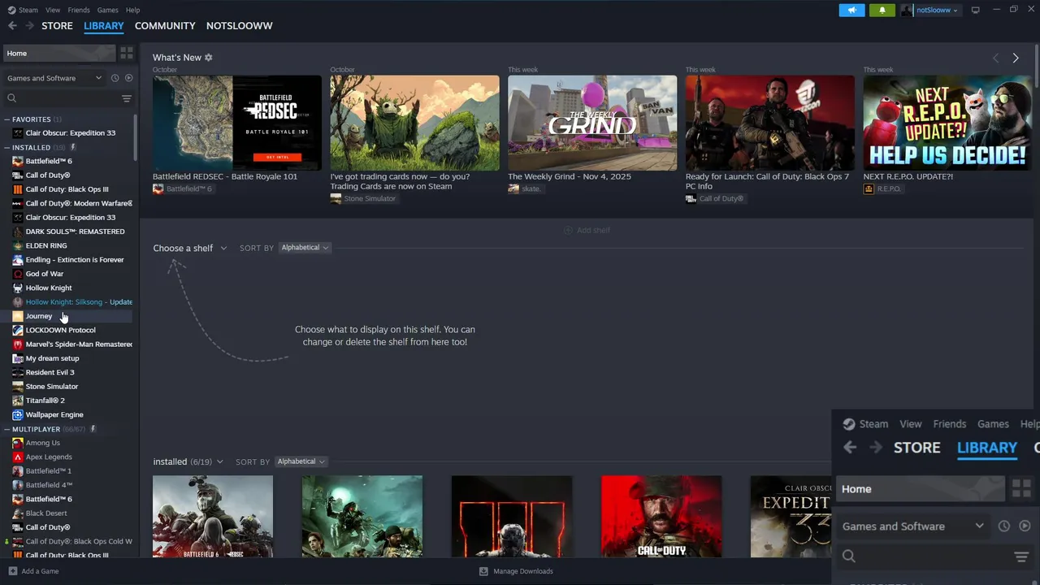
Task: Open the Friends menu in the main top menu bar
Action: pos(79,10)
